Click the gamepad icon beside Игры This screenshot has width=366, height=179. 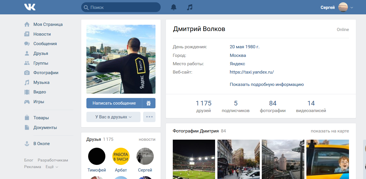(x=27, y=102)
